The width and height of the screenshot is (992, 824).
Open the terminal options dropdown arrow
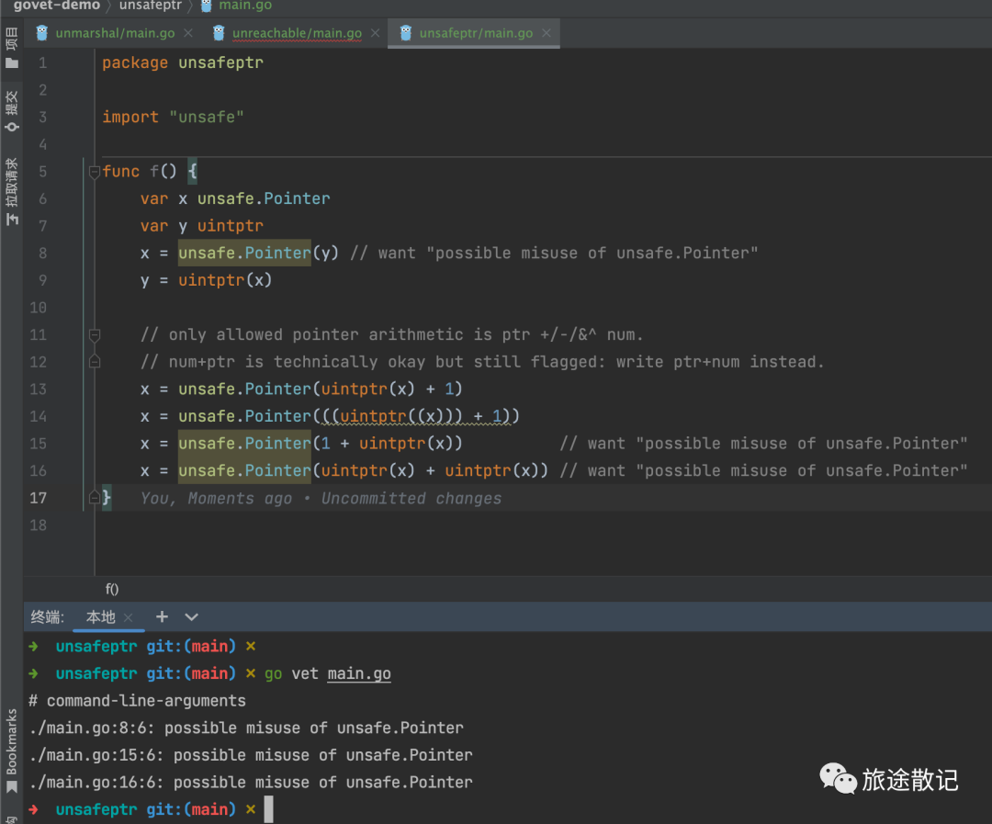tap(192, 617)
